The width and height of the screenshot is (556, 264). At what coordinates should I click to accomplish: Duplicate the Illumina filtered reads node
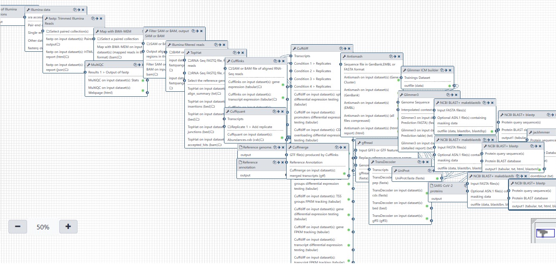[215, 45]
